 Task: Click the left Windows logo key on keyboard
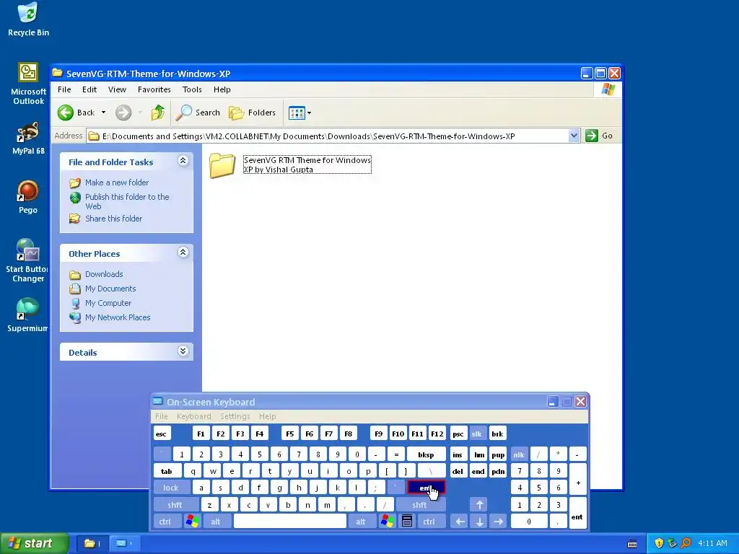192,522
